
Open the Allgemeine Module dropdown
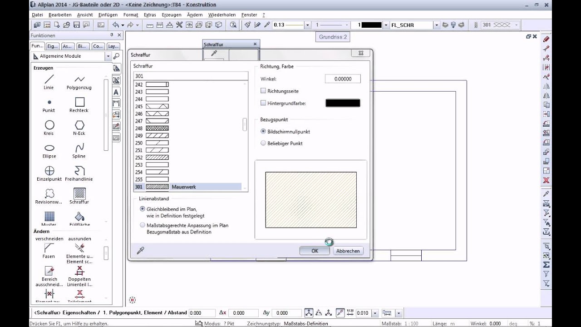point(108,56)
